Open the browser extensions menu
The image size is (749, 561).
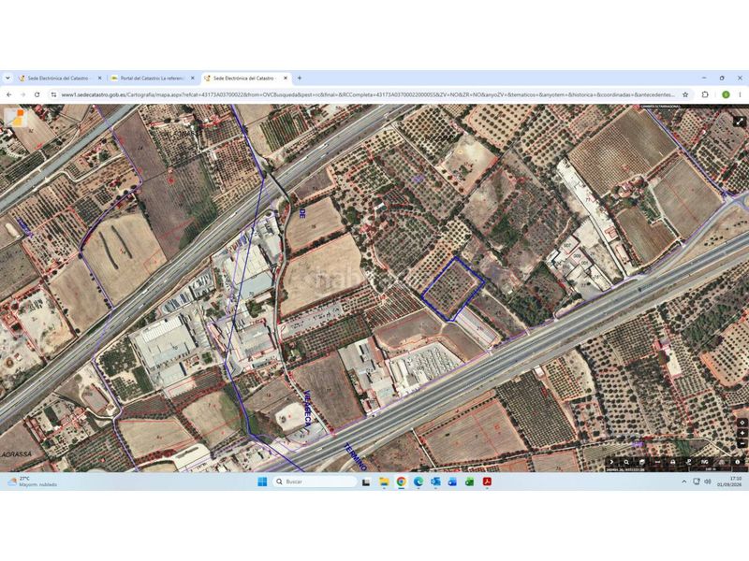[705, 95]
